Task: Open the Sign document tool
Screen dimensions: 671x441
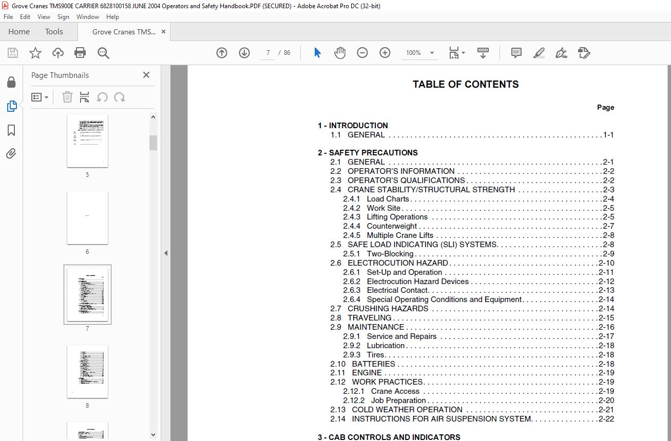Action: point(561,53)
